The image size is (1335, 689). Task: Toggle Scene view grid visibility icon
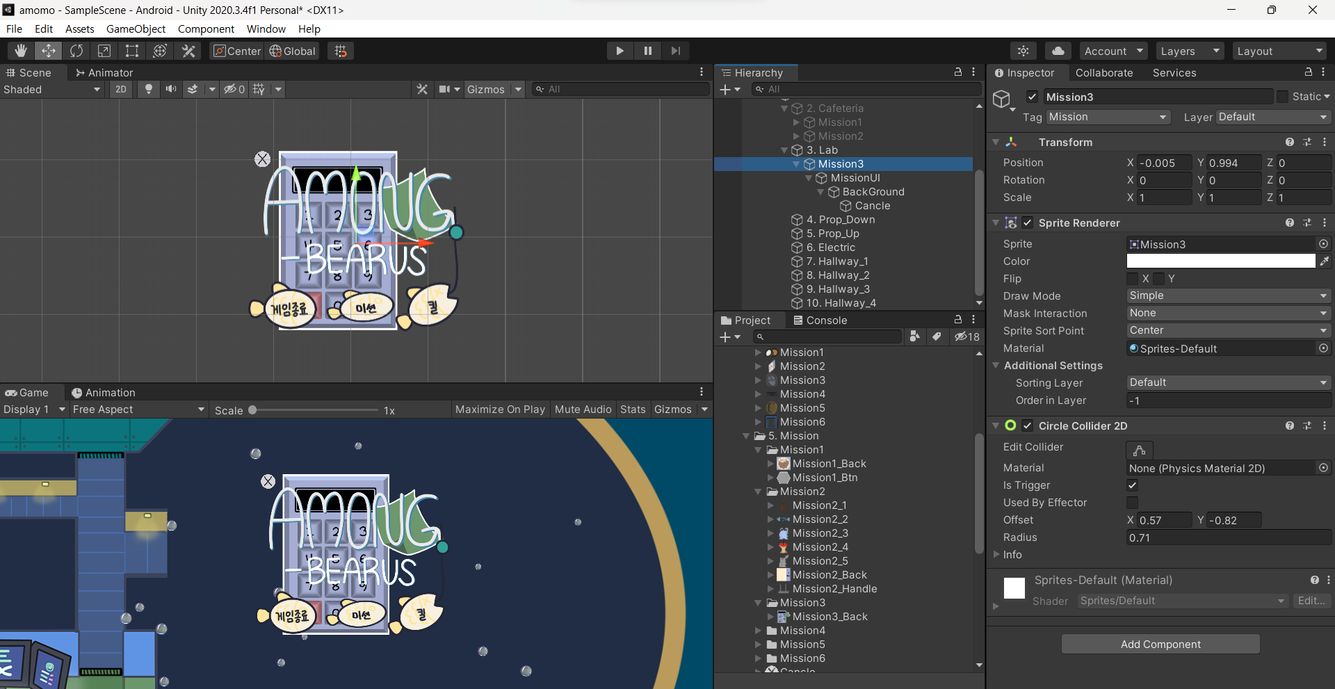(x=259, y=89)
